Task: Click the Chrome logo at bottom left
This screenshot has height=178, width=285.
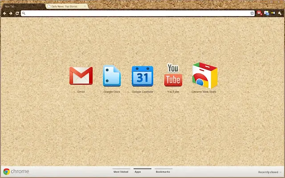Action: point(6,171)
